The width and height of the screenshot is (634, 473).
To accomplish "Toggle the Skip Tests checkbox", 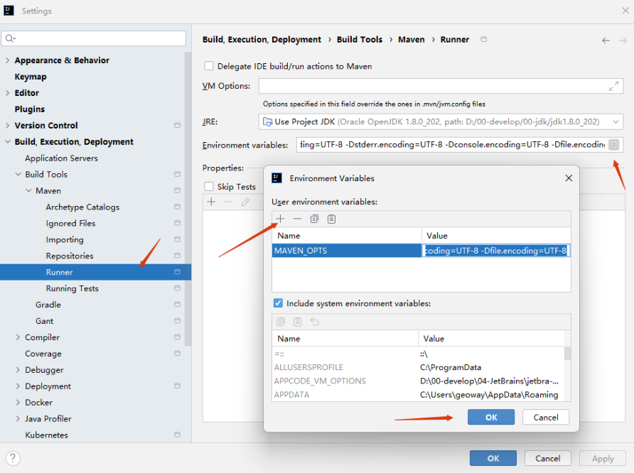I will [209, 186].
